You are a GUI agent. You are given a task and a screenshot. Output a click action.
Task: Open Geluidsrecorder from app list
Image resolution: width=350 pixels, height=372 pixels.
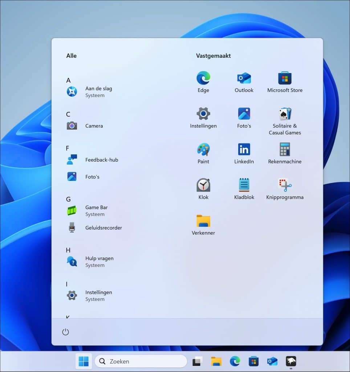pos(103,228)
